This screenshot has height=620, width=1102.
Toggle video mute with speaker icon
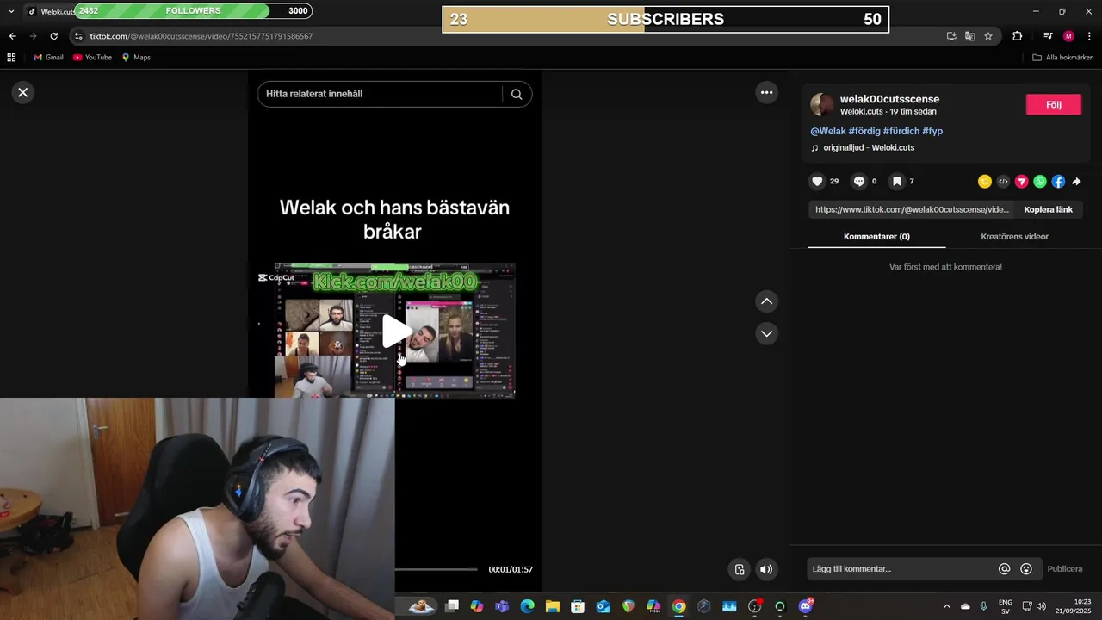pos(766,569)
